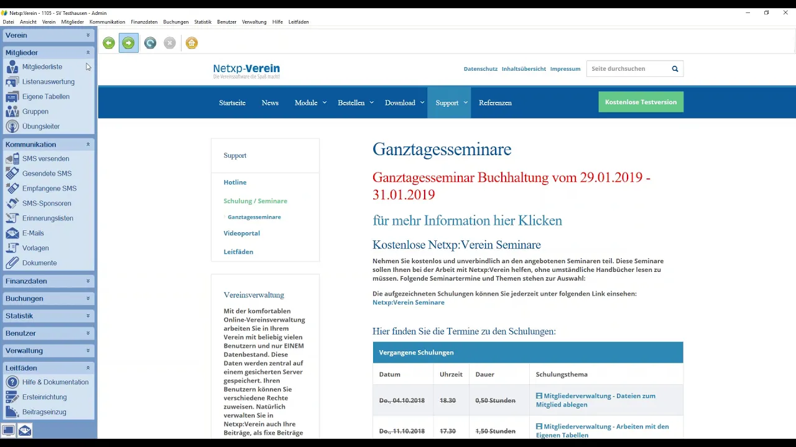Click the Kostenlose Testversion button
The height and width of the screenshot is (447, 796).
click(641, 102)
